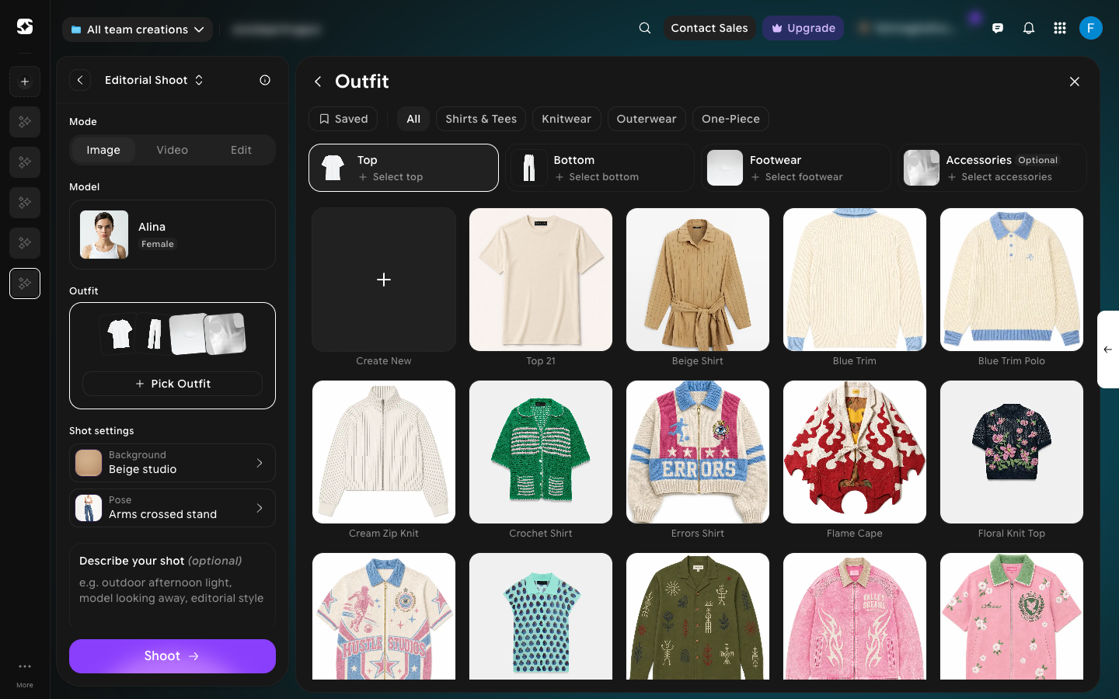Choose the Floral Knit Top thumbnail

tap(1012, 452)
